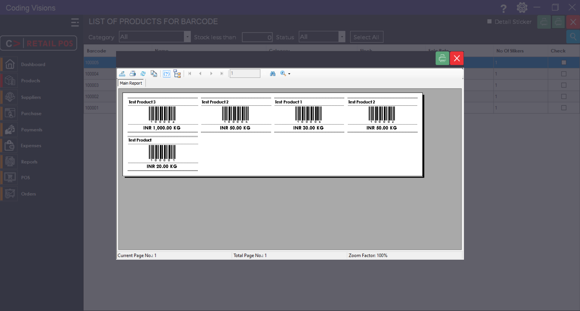Click the Check column header
Screen dimensions: 580x311
click(558, 51)
